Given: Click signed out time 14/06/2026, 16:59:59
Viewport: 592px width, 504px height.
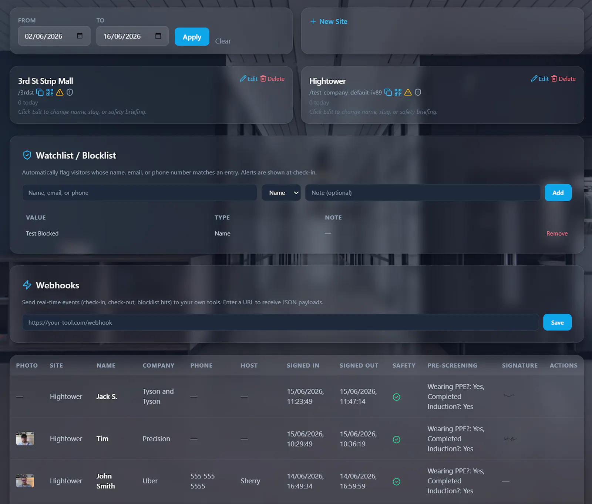Looking at the screenshot, I should point(359,481).
